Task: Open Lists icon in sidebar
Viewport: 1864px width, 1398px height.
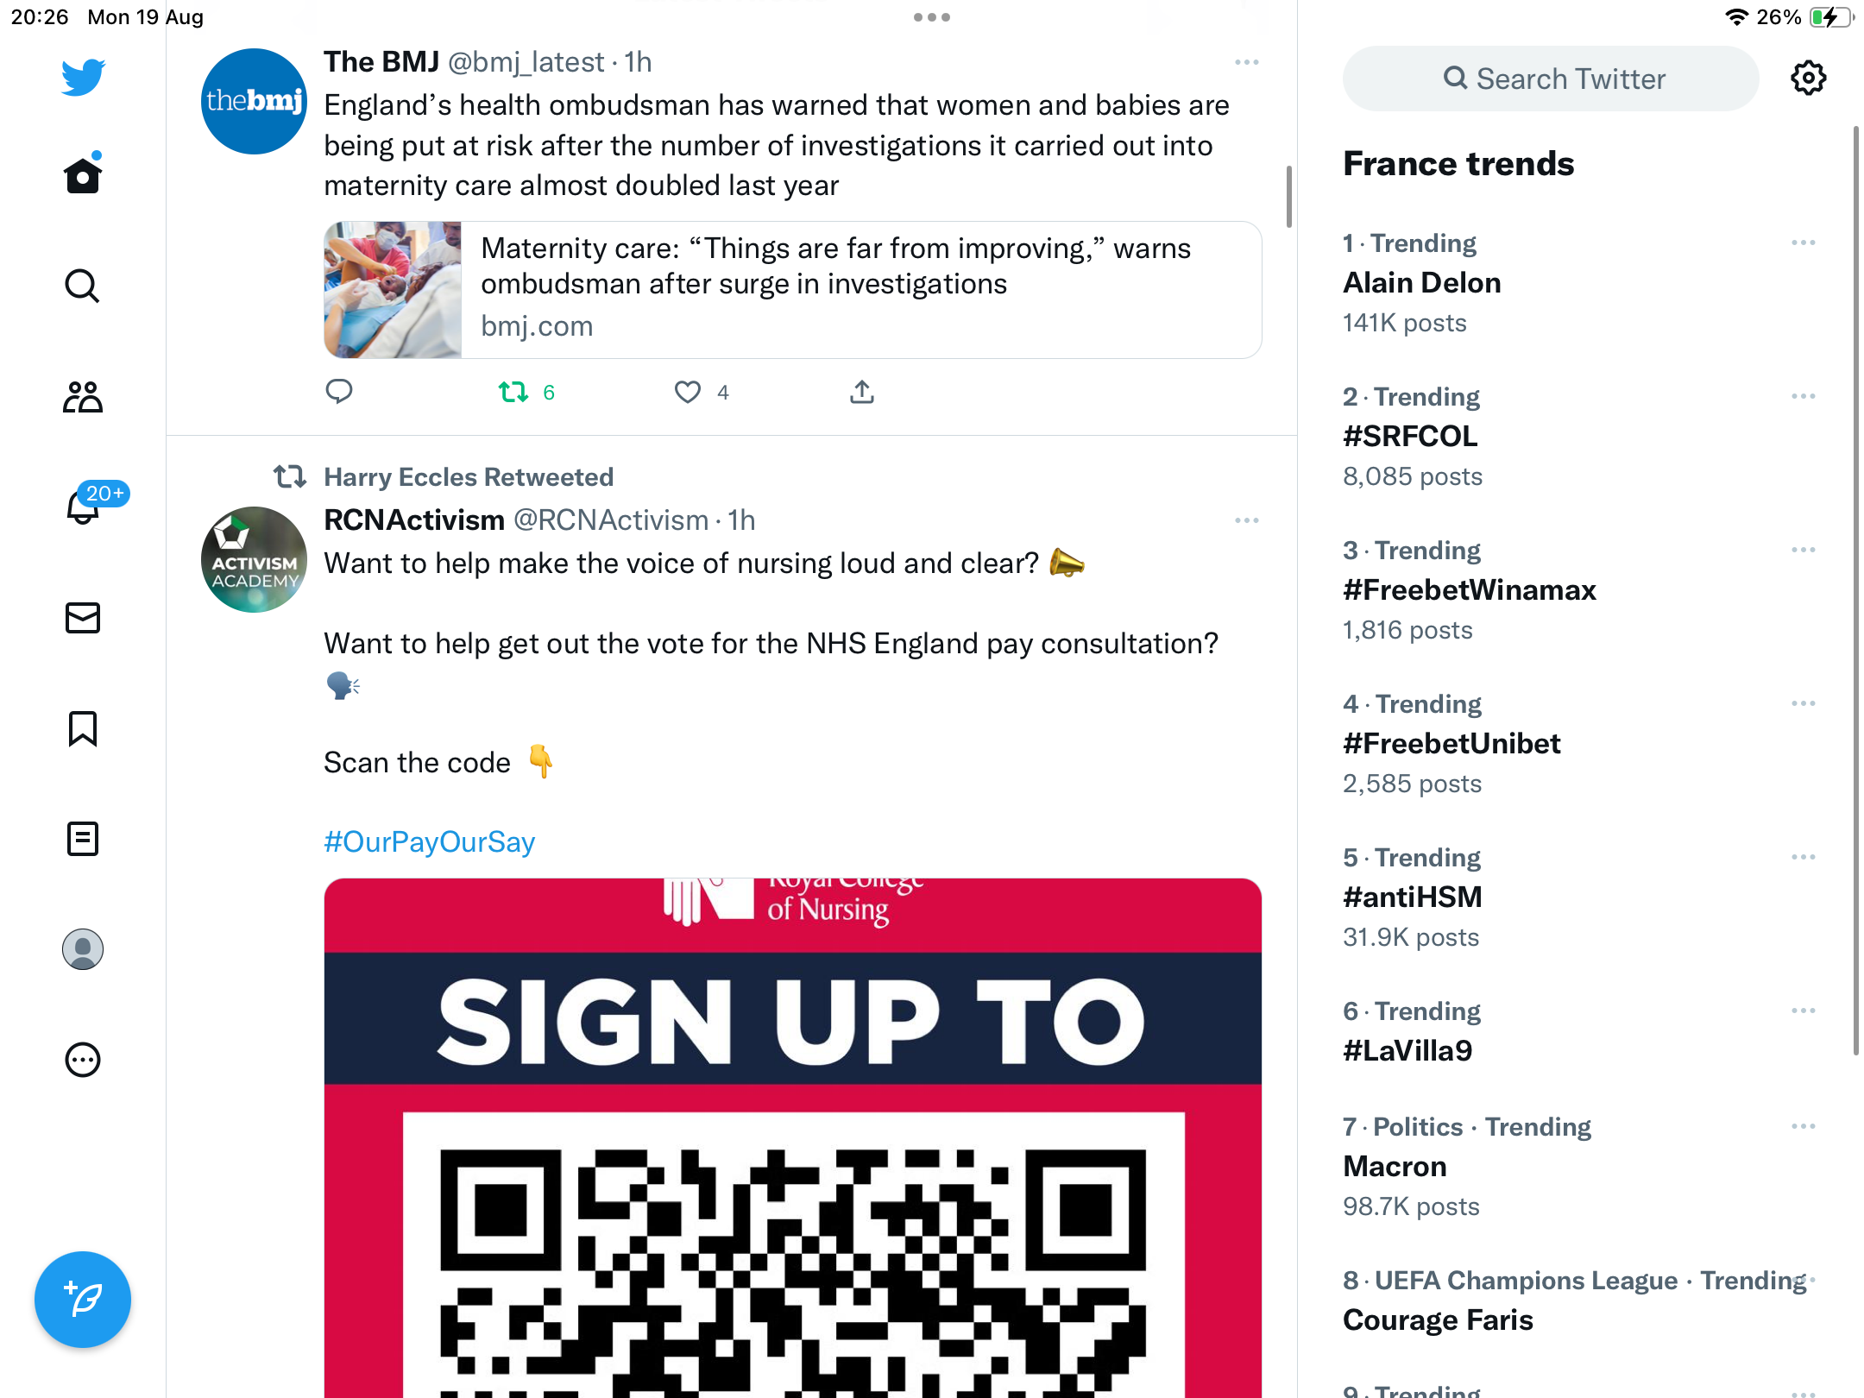Action: (x=83, y=839)
